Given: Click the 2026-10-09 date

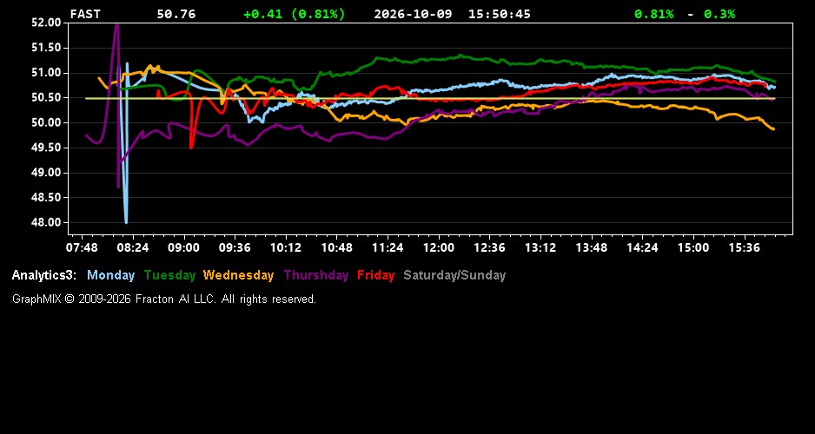Looking at the screenshot, I should tap(414, 14).
